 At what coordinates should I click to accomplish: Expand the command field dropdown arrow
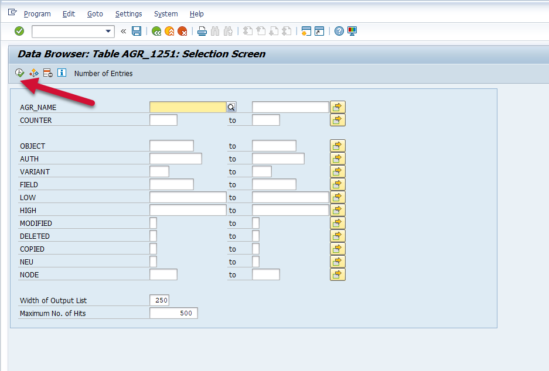[108, 32]
